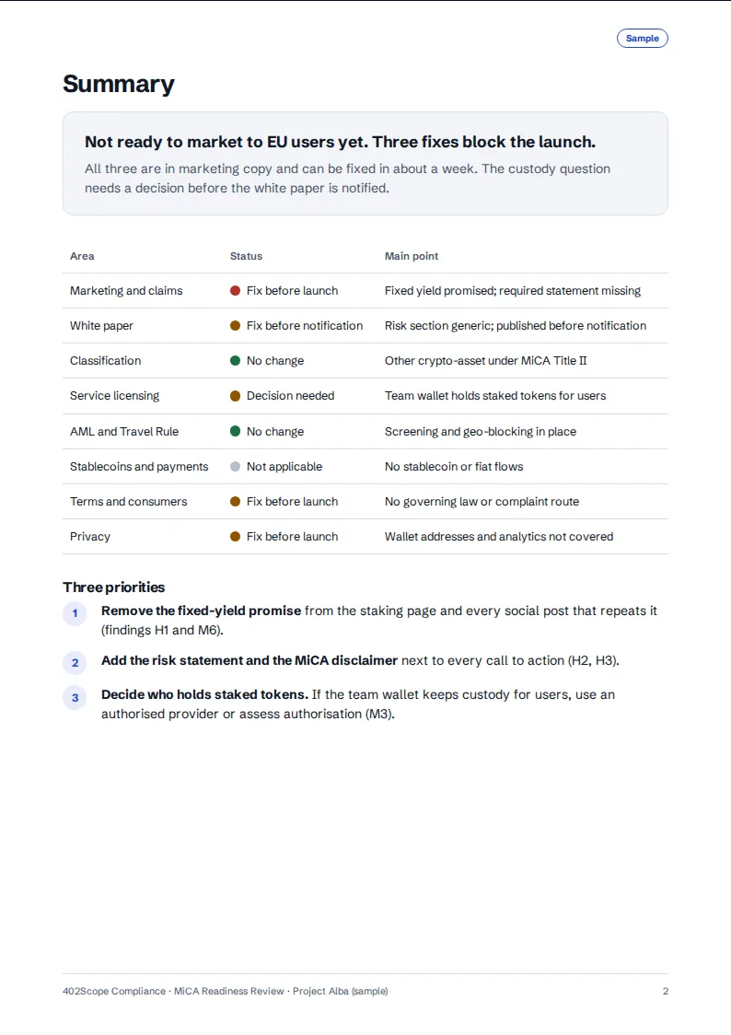The width and height of the screenshot is (731, 1035).
Task: Click the Service licensing row label
Action: pyautogui.click(x=115, y=395)
